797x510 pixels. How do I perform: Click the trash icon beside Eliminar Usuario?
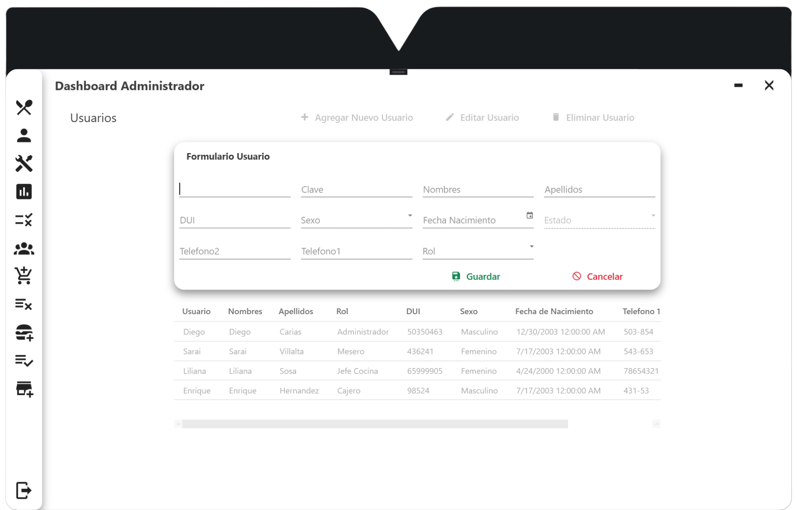pyautogui.click(x=556, y=117)
